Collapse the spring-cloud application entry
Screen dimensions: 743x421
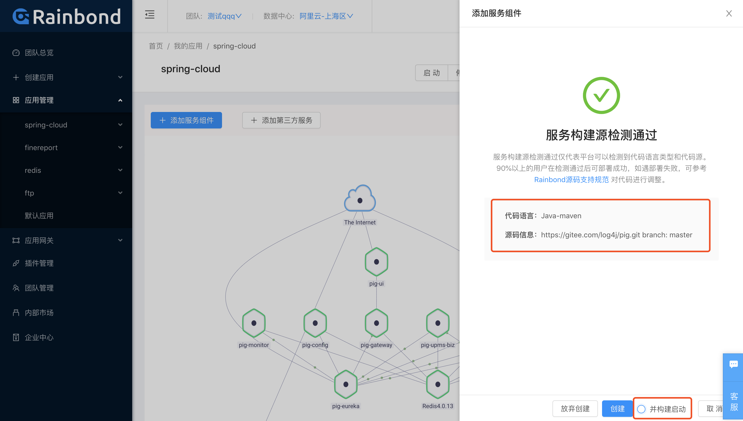120,125
